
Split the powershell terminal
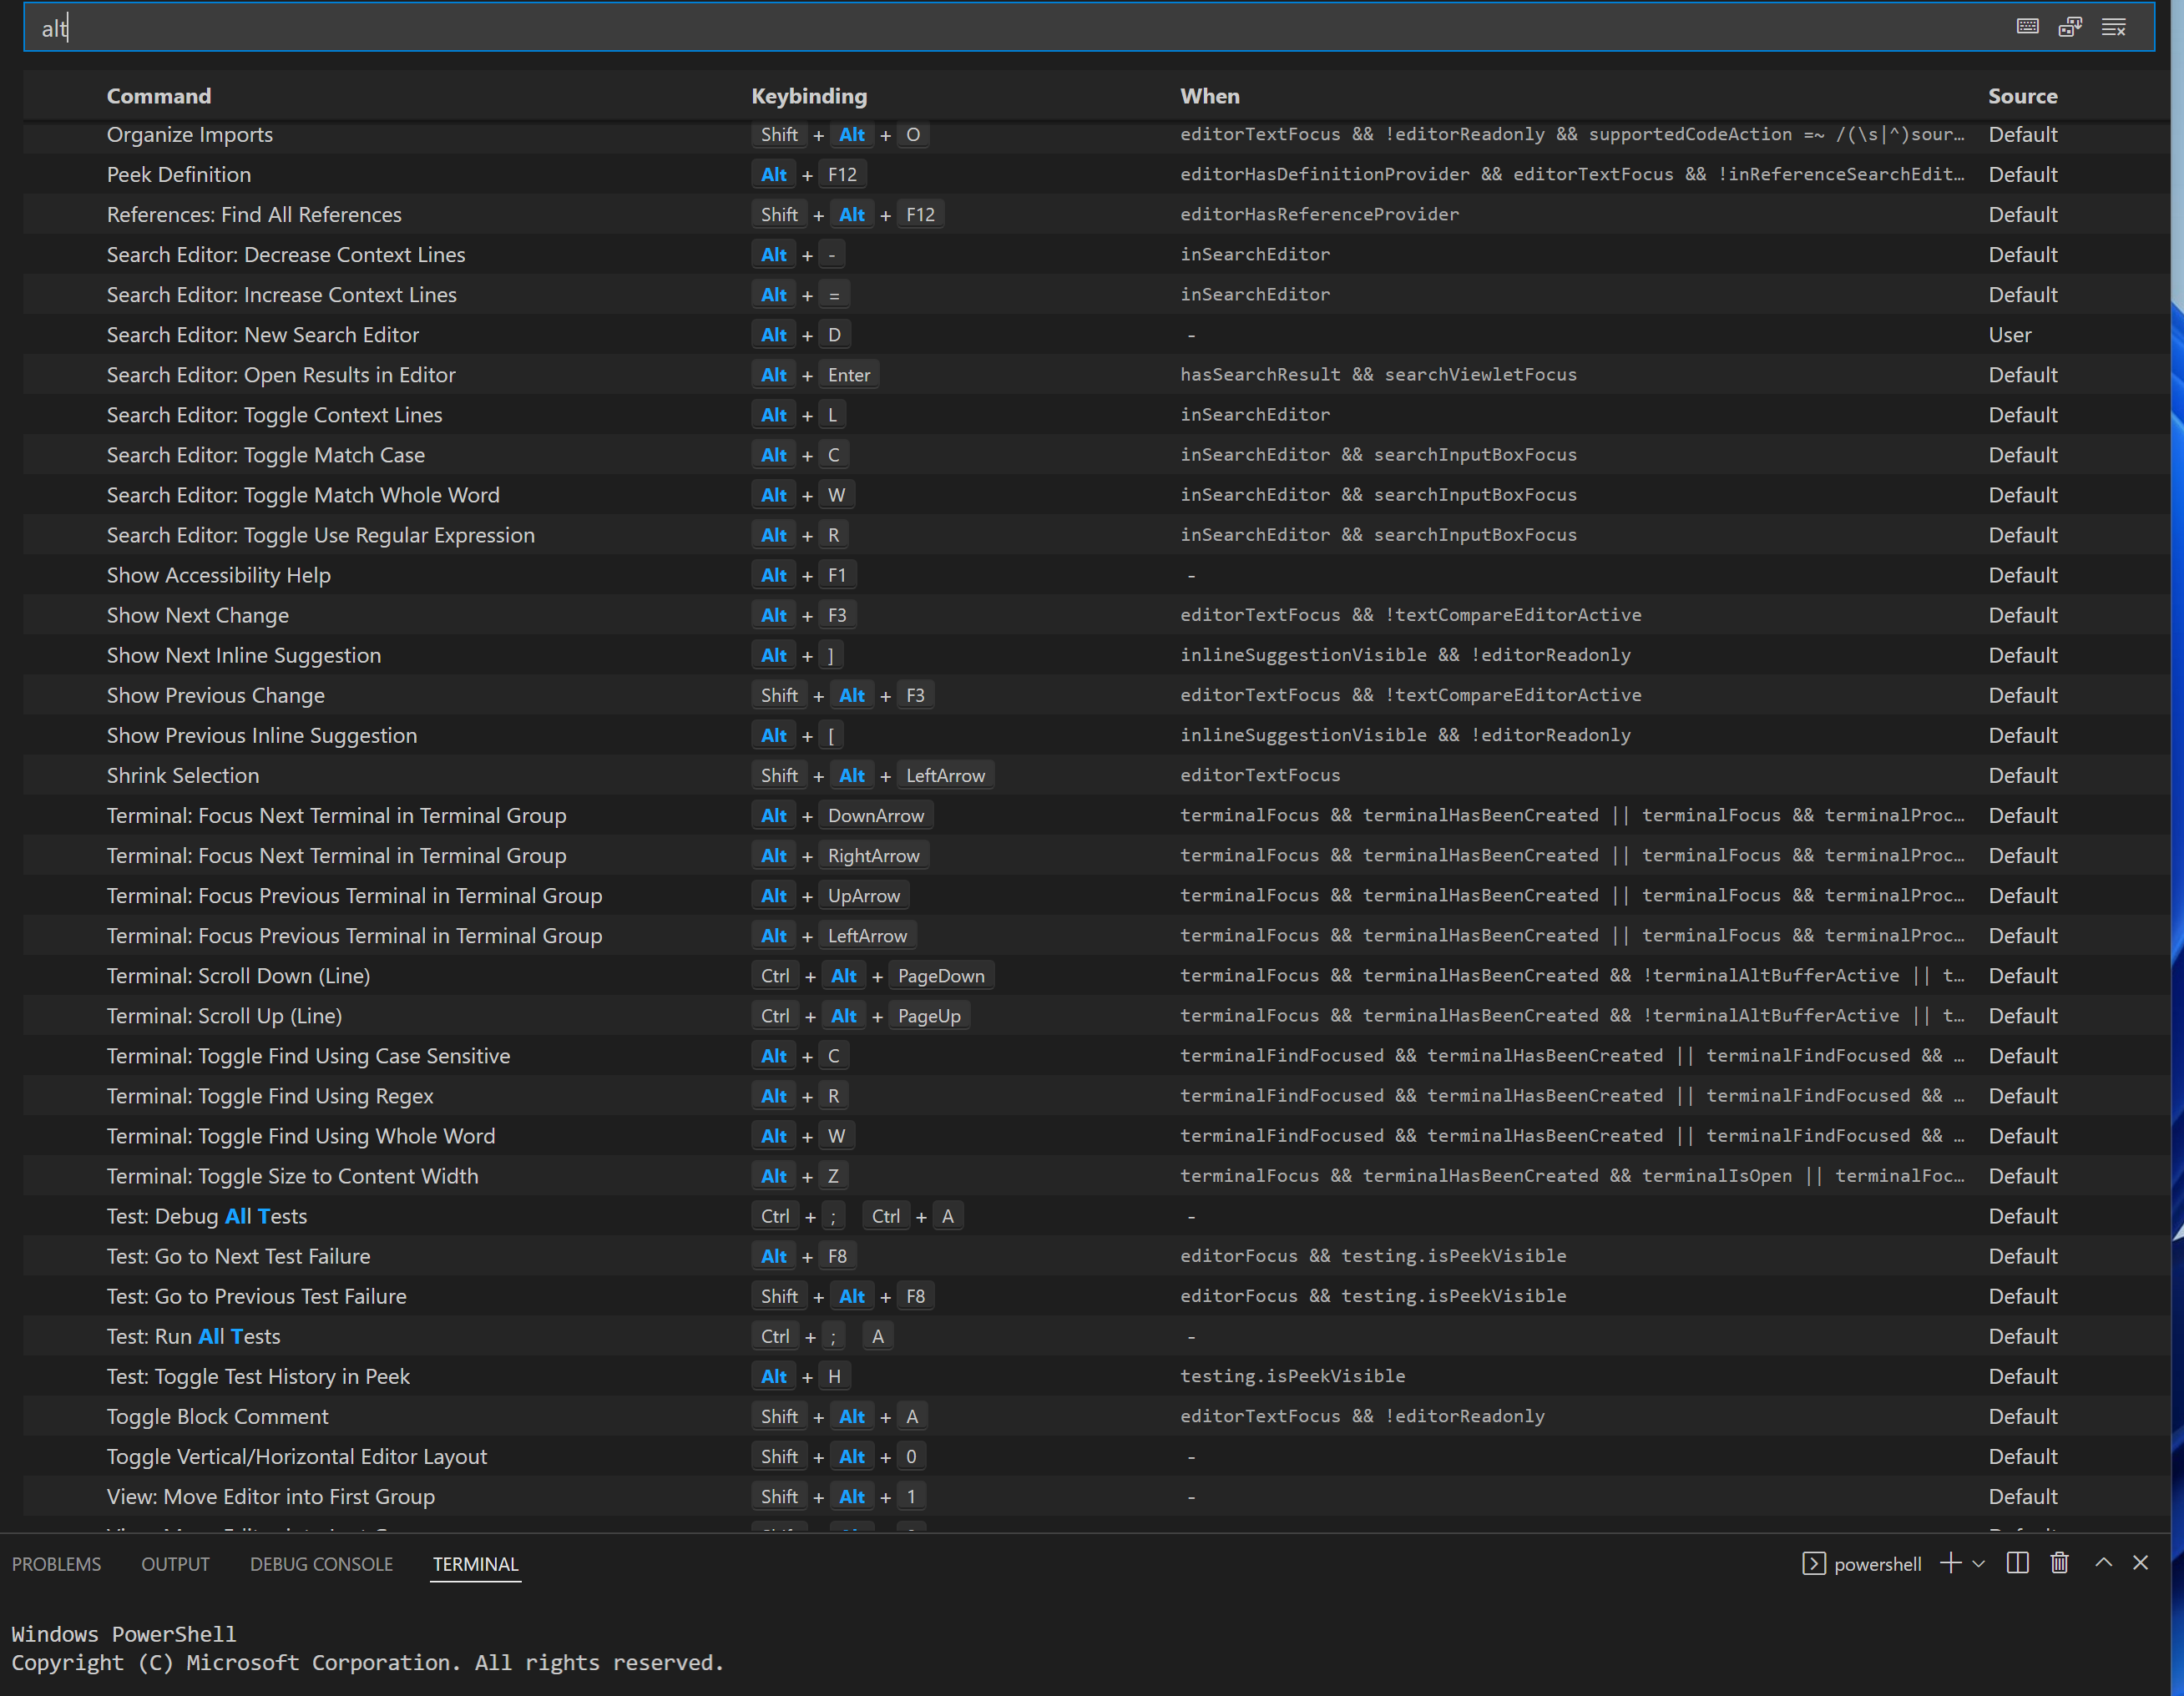click(x=2017, y=1563)
